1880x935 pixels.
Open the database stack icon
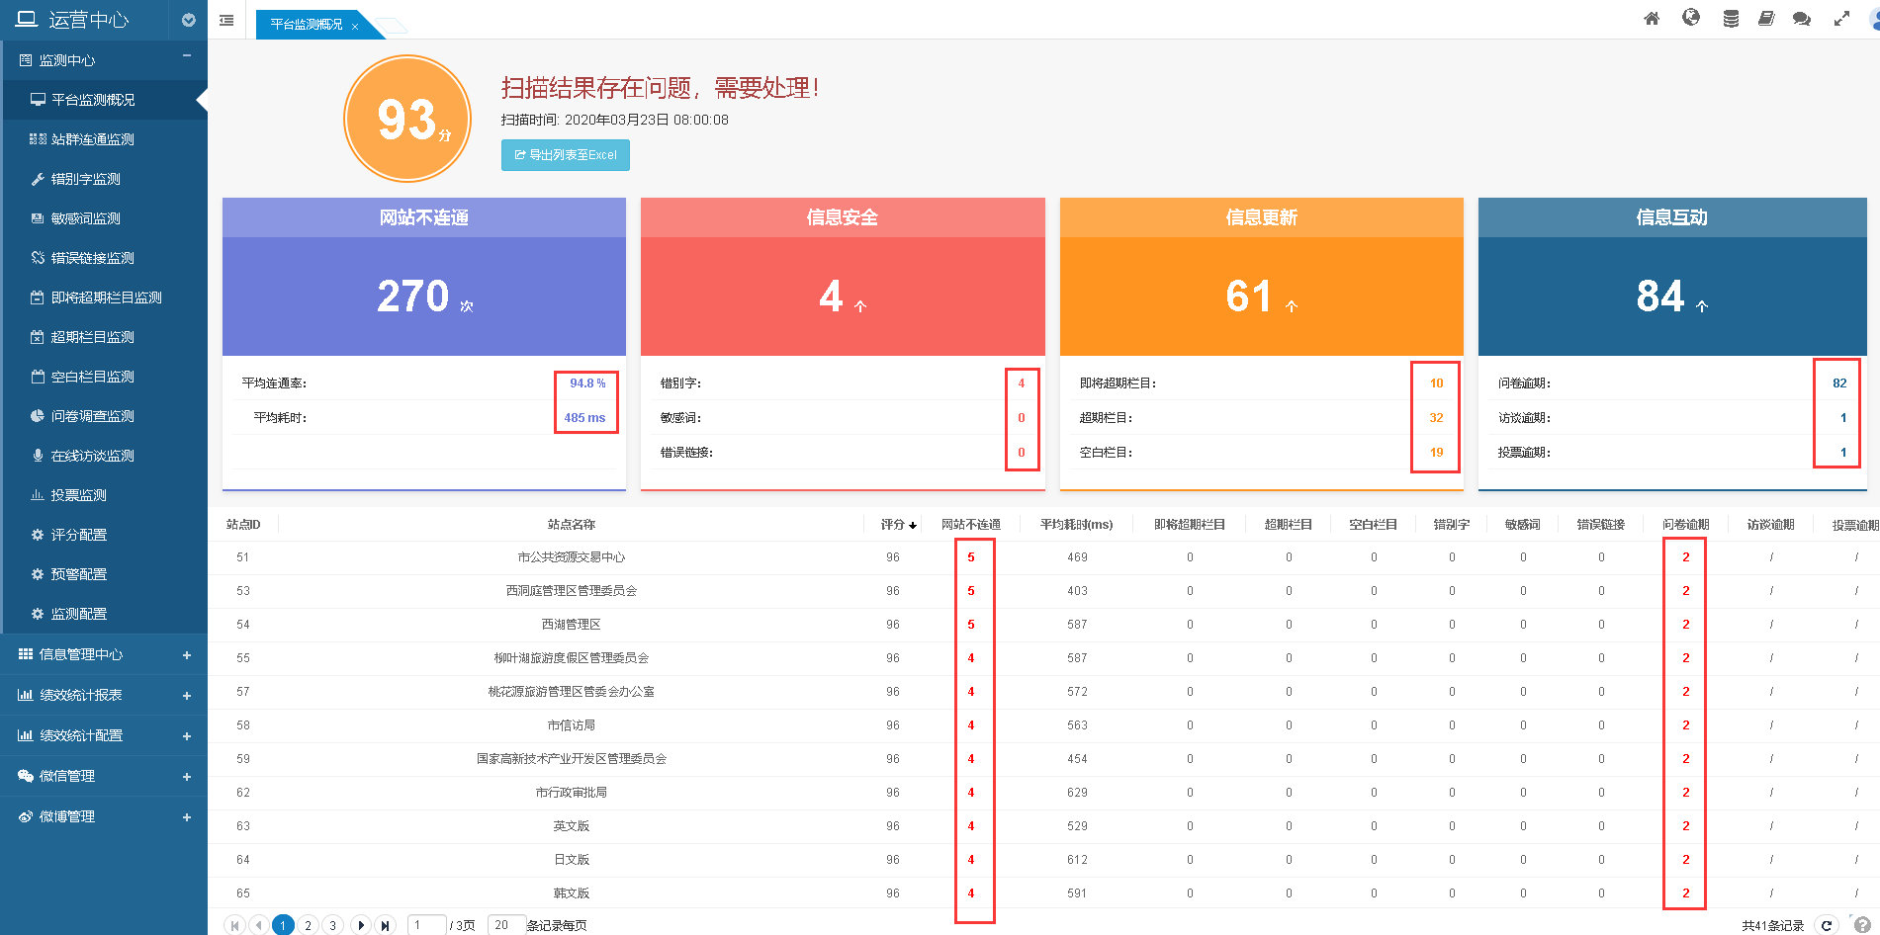click(x=1731, y=19)
